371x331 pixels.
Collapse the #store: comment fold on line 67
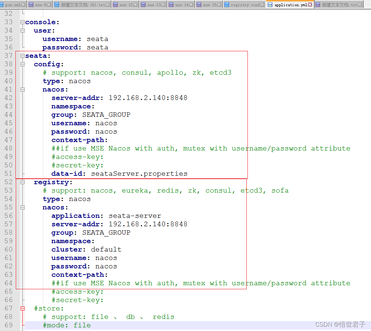click(22, 308)
